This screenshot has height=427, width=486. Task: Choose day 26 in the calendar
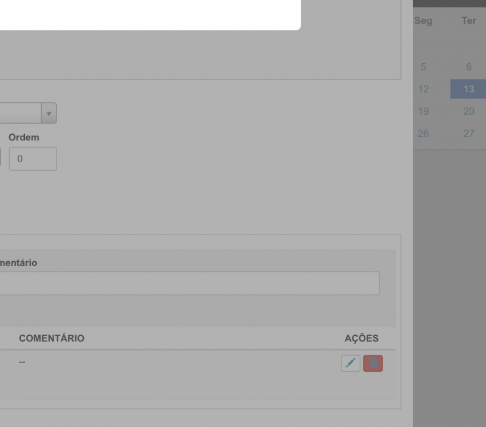(x=423, y=134)
